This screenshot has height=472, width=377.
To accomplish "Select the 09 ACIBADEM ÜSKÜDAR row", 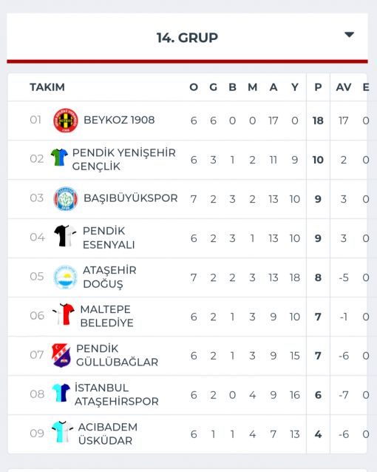I will [187, 434].
